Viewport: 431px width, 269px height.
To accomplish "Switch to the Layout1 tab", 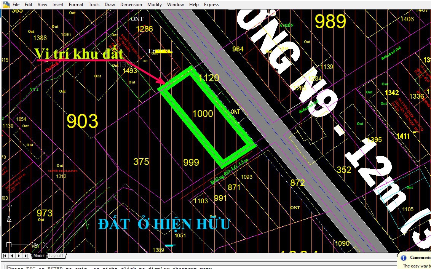I will (56, 256).
